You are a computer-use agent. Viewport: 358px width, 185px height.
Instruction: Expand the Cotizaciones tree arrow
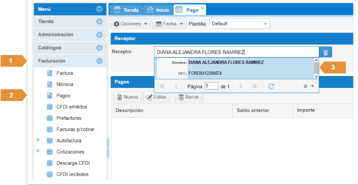[x=38, y=151]
